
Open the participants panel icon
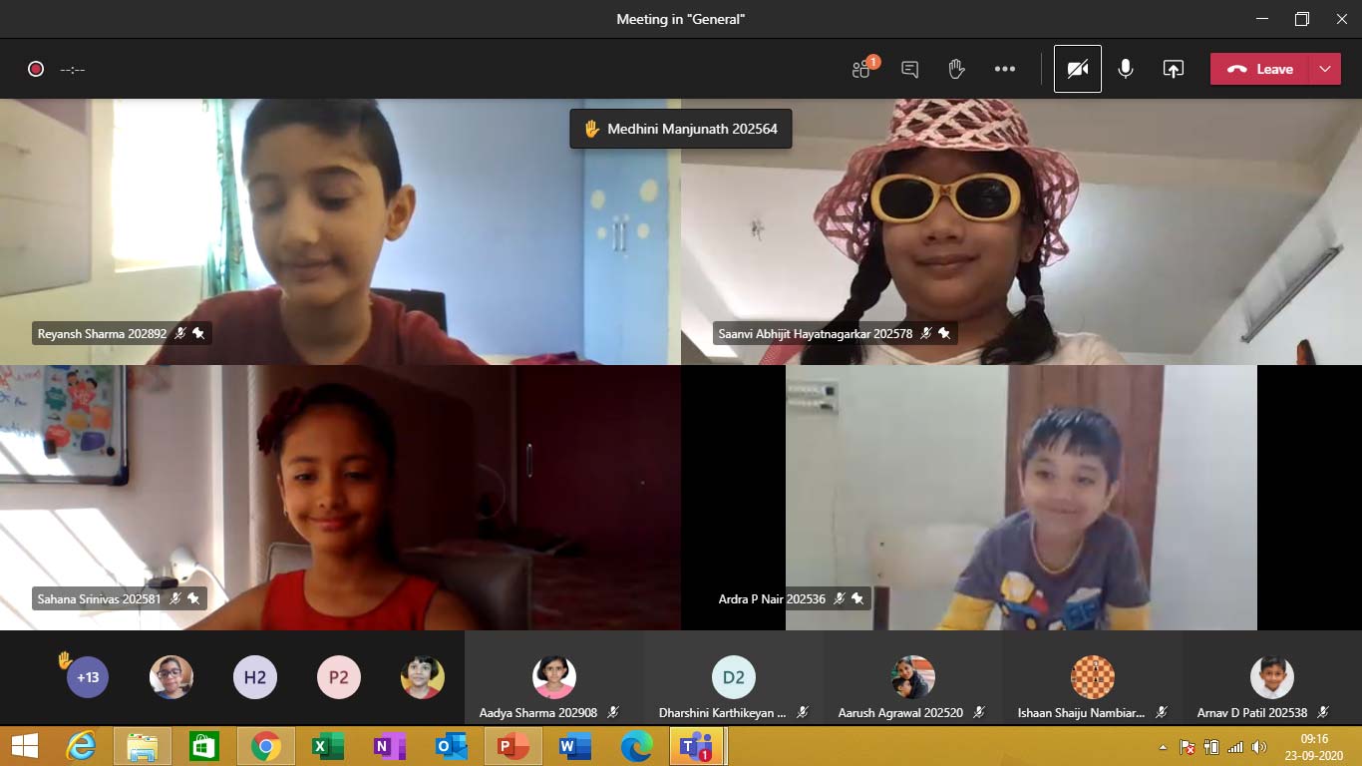click(x=862, y=69)
